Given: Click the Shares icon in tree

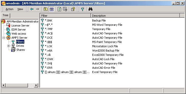Looking at the screenshot, I should point(13,50).
